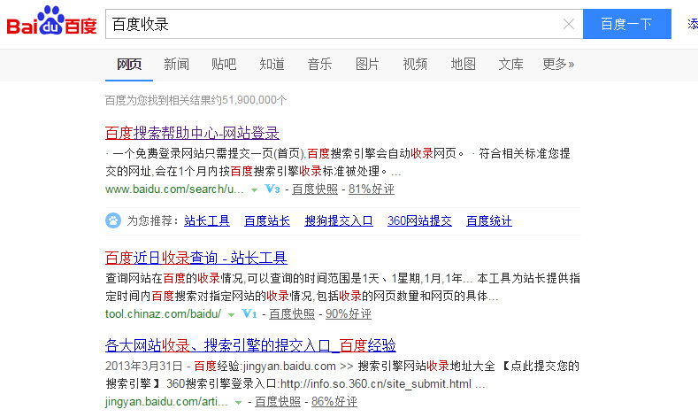Open recommended link 搜狗提交入口

(x=339, y=221)
